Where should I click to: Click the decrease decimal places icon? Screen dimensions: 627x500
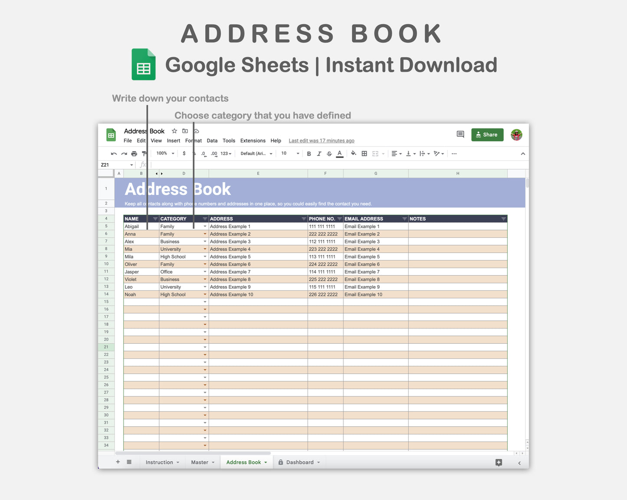pos(203,154)
